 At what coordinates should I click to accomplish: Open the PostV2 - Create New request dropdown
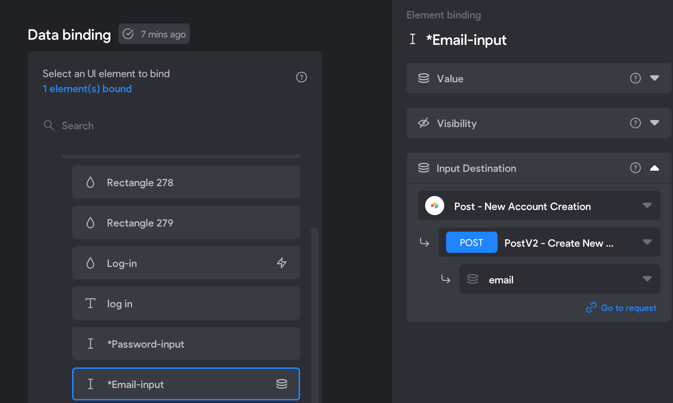[x=549, y=242]
